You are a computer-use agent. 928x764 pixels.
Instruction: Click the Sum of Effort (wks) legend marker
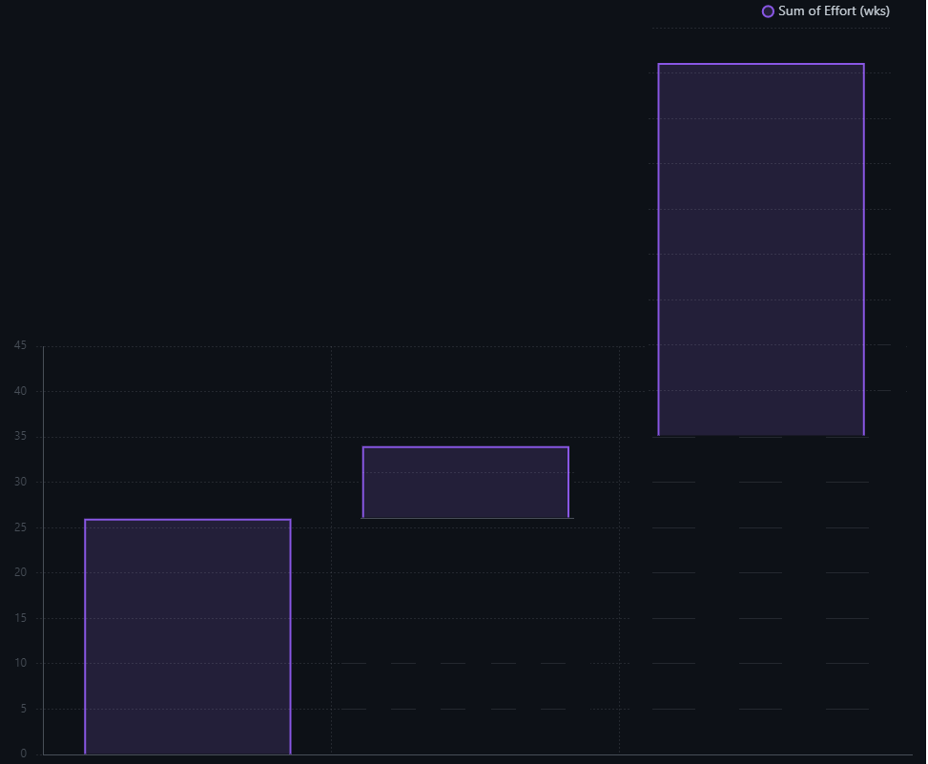click(768, 11)
